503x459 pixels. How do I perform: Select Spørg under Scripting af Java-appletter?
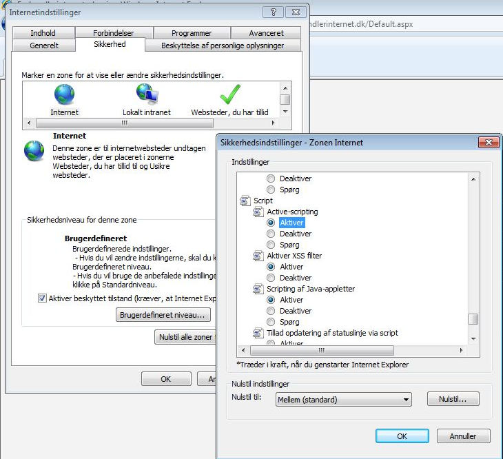[x=271, y=322]
